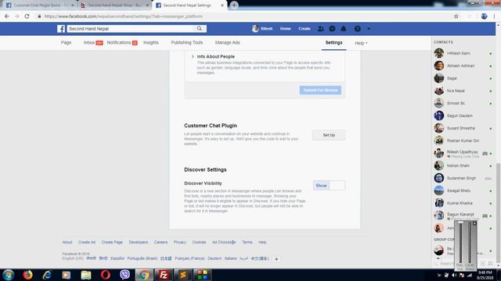Click Create in the blue header
Viewport: 501px width, 281px height.
(x=305, y=29)
